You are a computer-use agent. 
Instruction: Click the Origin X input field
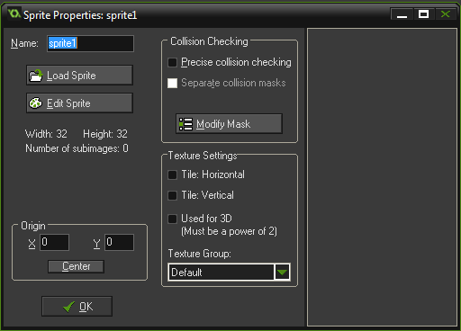point(54,242)
